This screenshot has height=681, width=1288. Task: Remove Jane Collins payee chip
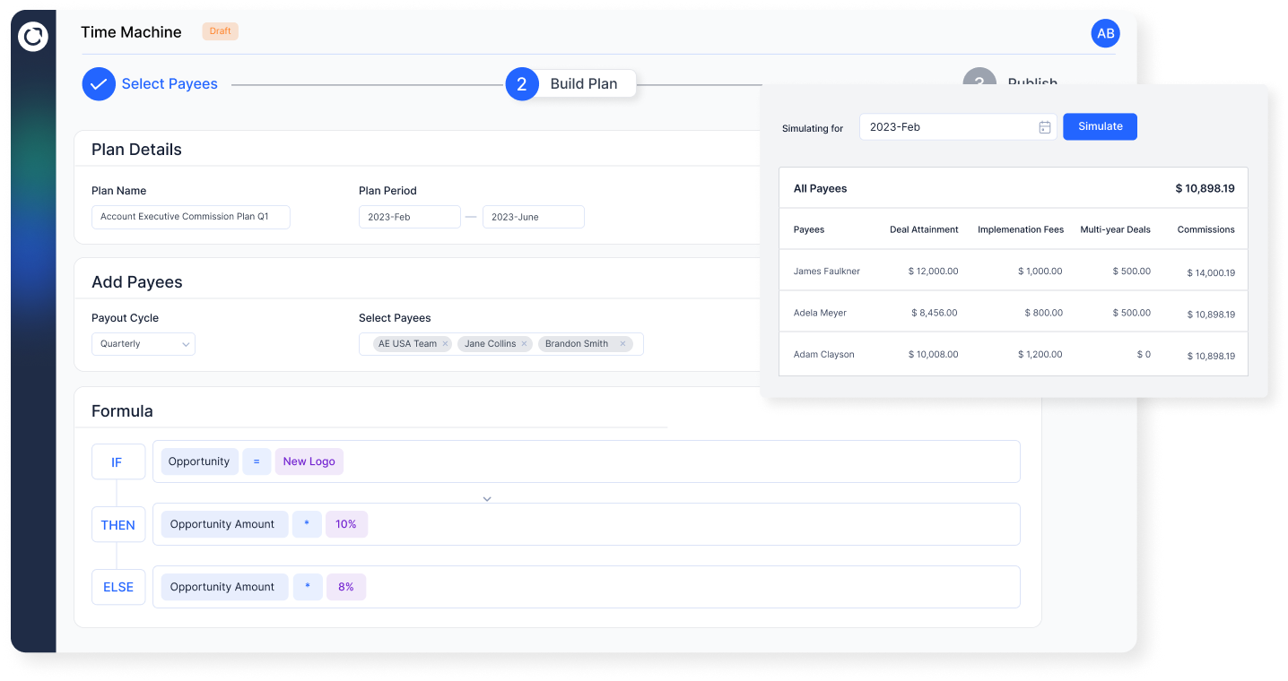click(x=525, y=344)
